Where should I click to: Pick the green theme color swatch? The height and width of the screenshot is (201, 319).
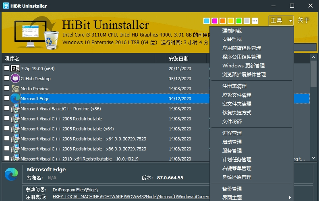point(239,21)
